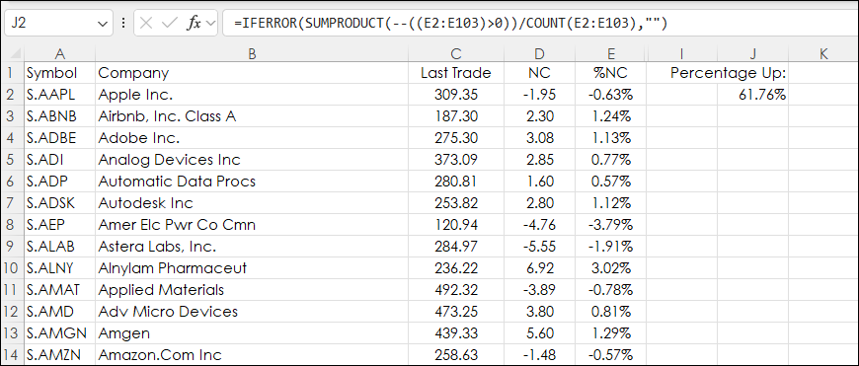Select column J header
The width and height of the screenshot is (859, 366).
pos(752,53)
